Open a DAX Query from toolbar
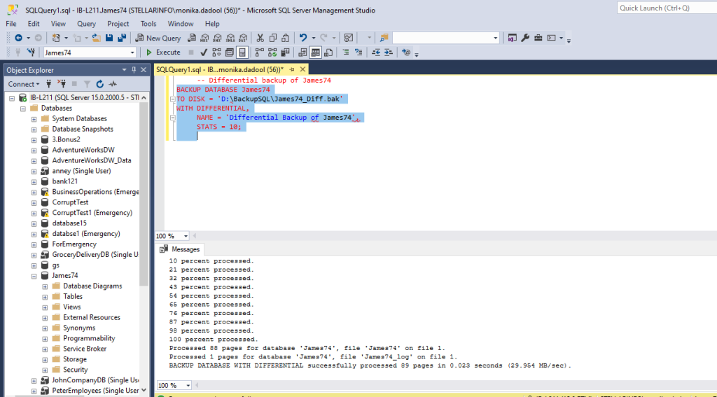This screenshot has height=397, width=717. pos(243,38)
